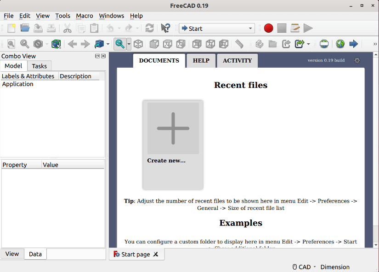Click the blue next page arrow icon

pos(354,44)
